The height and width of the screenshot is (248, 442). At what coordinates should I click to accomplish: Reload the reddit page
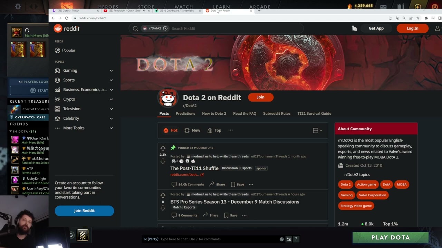[x=67, y=18]
